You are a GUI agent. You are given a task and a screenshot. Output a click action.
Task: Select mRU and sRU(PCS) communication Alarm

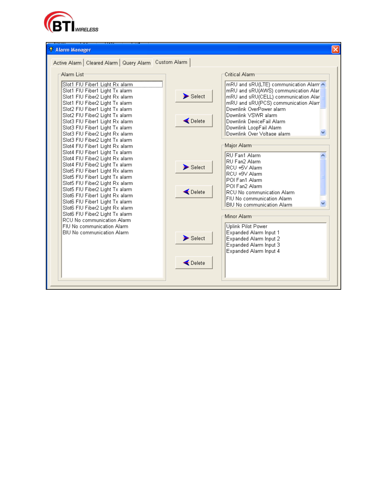[273, 103]
